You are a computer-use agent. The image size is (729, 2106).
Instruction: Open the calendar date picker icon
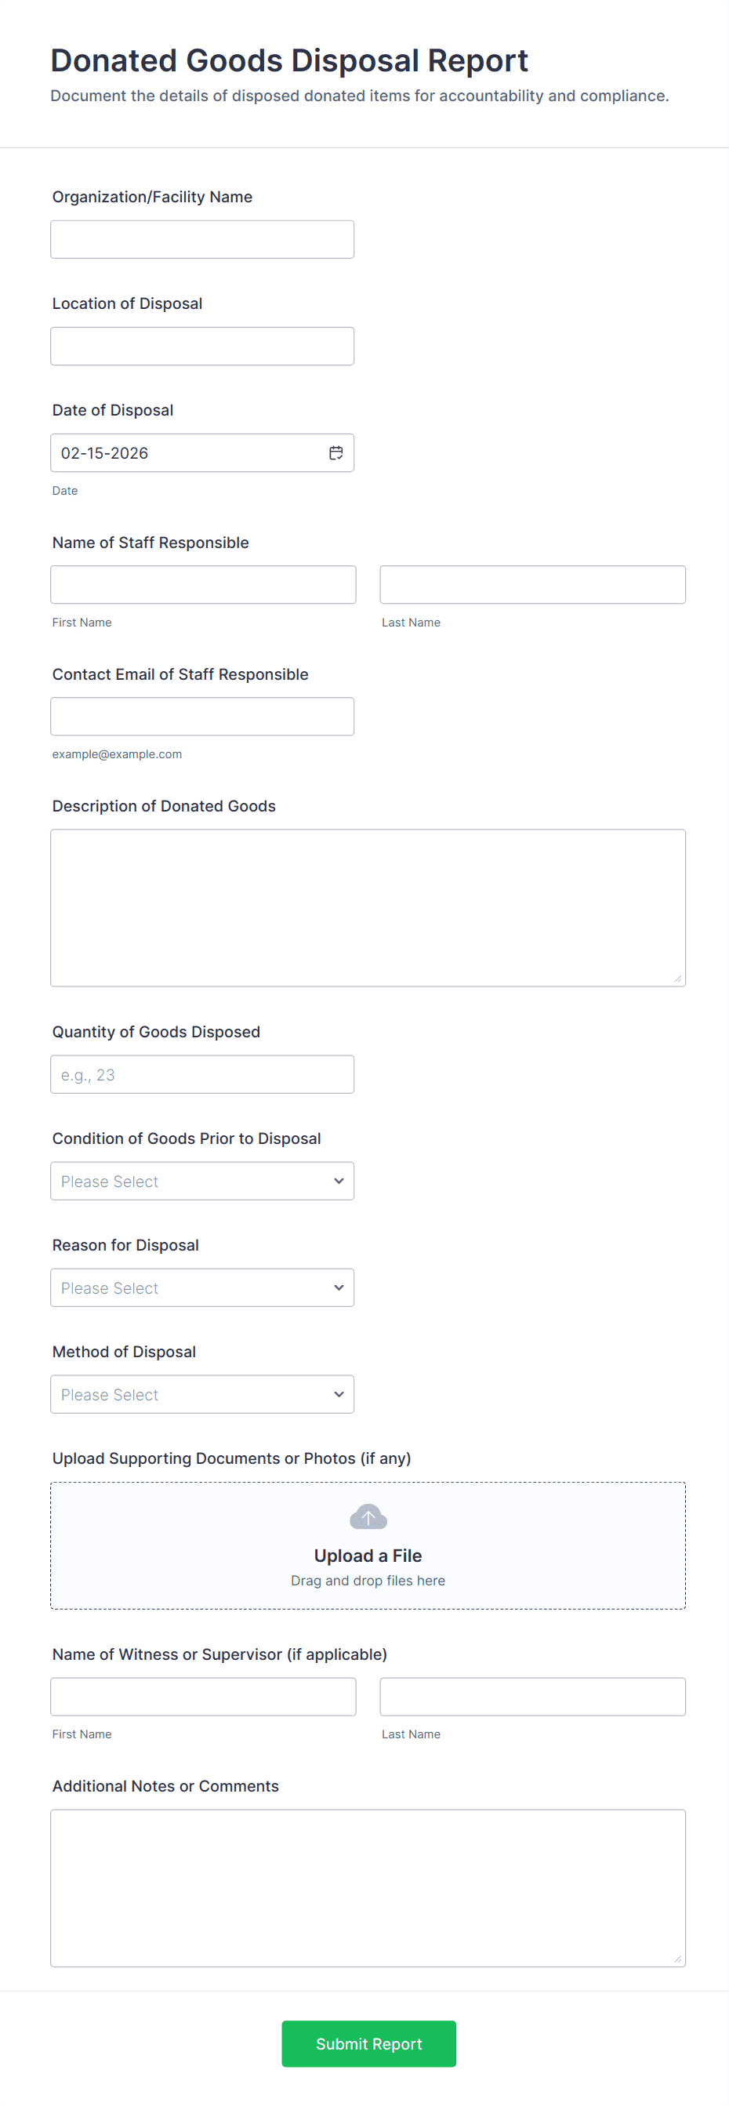(x=336, y=453)
